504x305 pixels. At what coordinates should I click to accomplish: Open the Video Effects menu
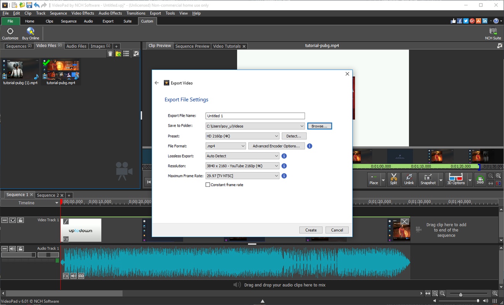[83, 13]
